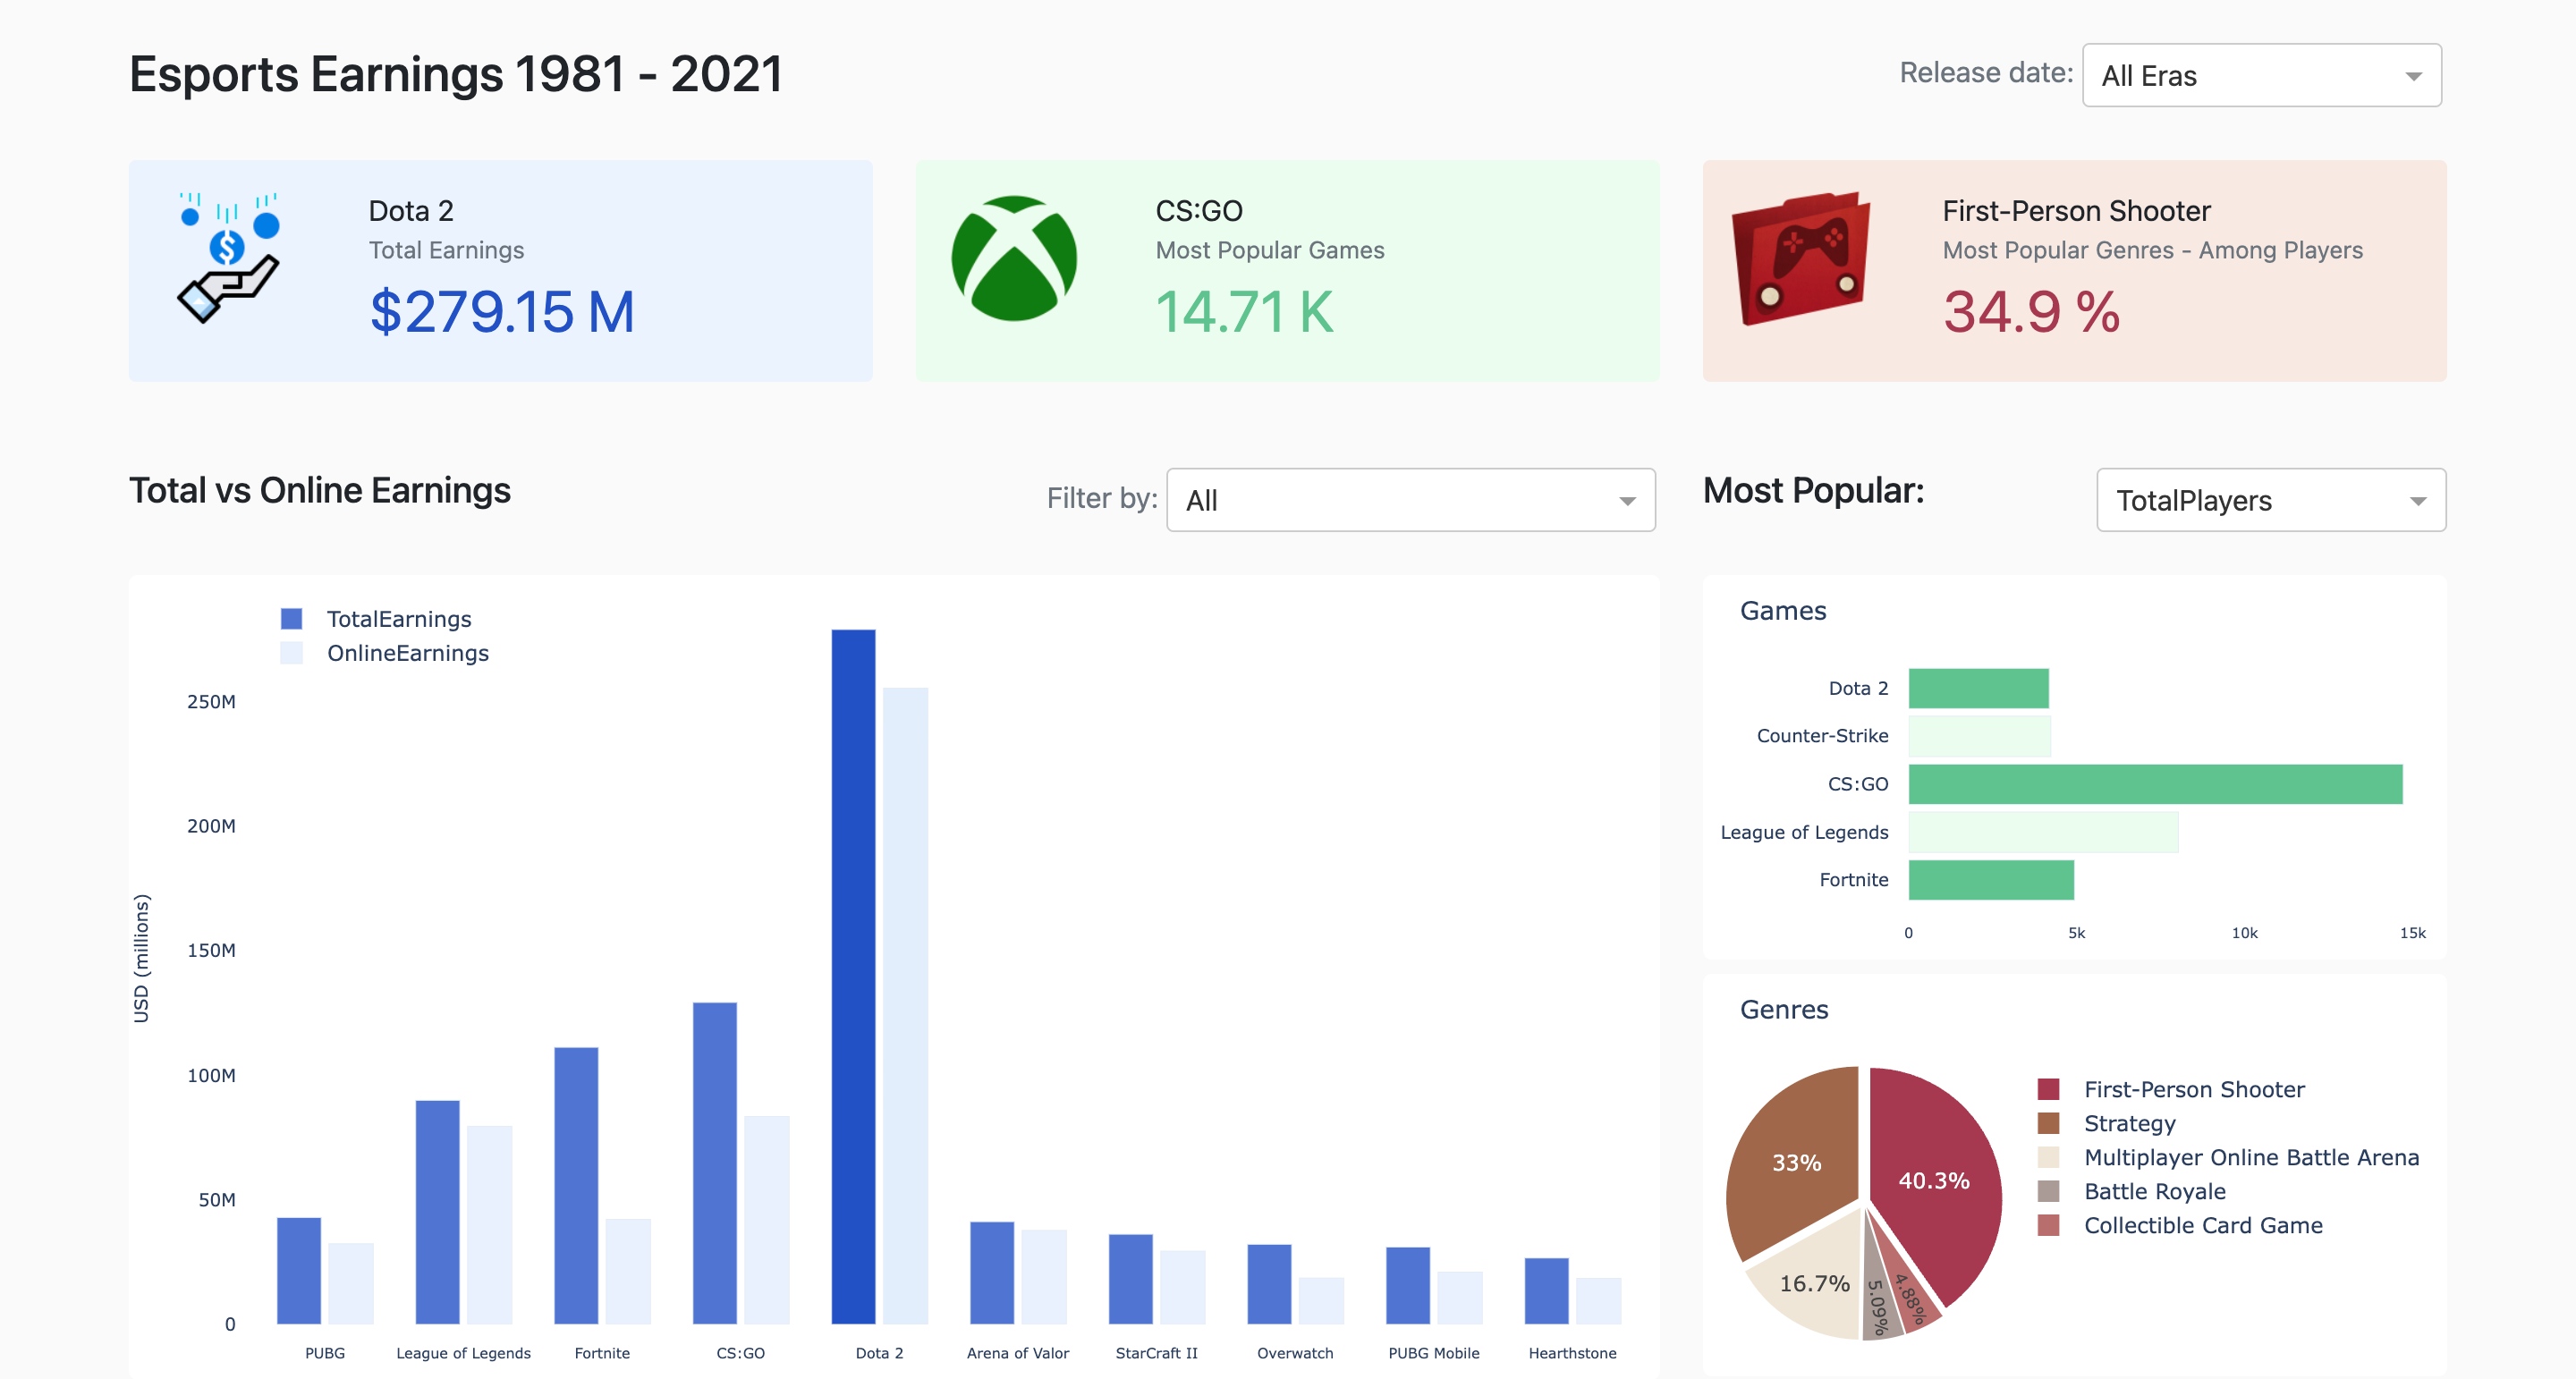The height and width of the screenshot is (1379, 2576).
Task: Click the Dota 2 dark blue earnings bar
Action: point(853,975)
